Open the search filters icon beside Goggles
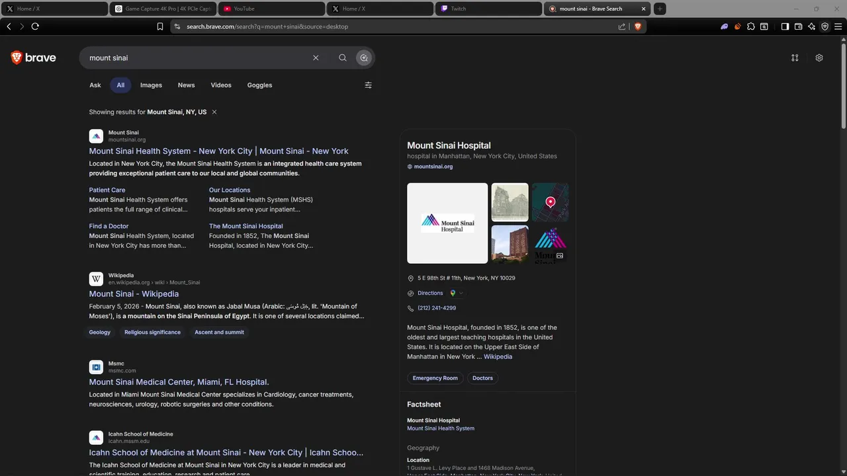The width and height of the screenshot is (847, 476). pos(369,85)
